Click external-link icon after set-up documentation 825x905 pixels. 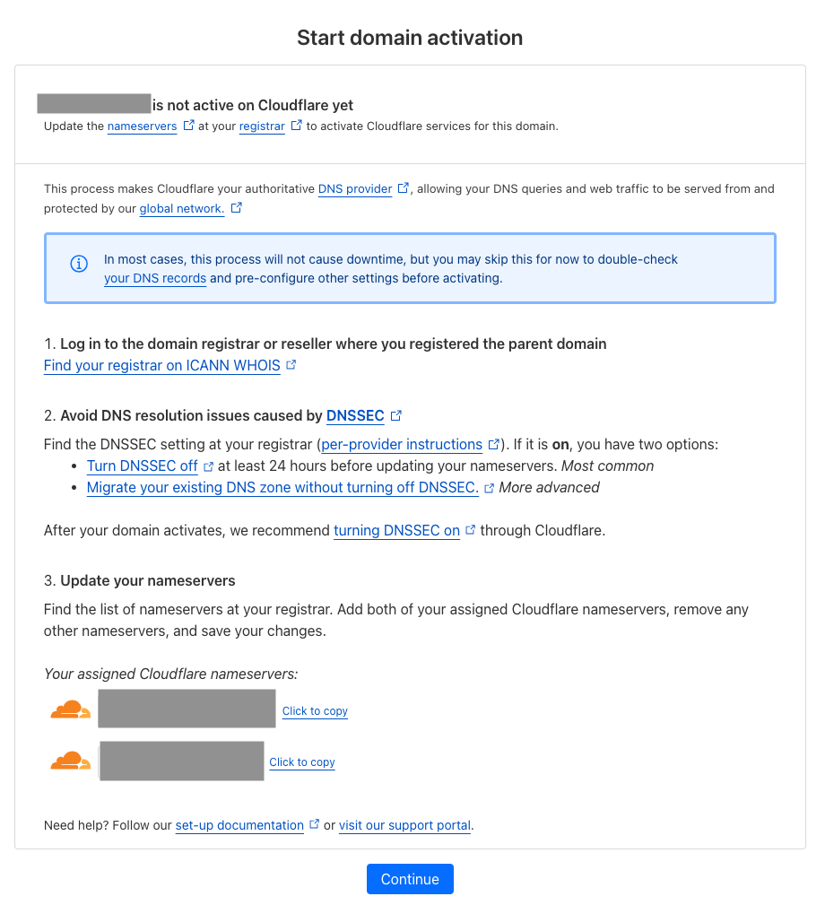314,824
